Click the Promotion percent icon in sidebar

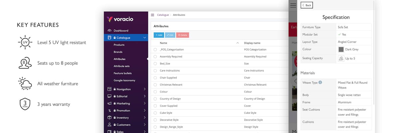pyautogui.click(x=109, y=110)
